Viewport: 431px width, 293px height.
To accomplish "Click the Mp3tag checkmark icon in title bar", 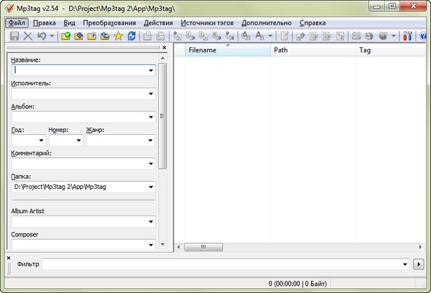I will pos(9,8).
